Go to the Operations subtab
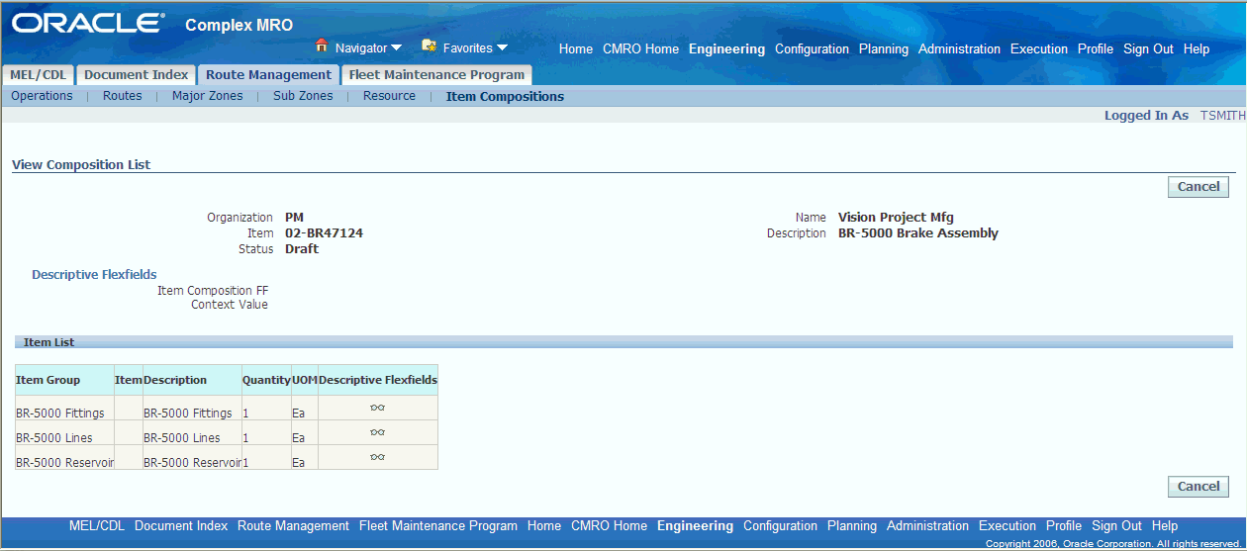Screen dimensions: 1247x551 pyautogui.click(x=42, y=96)
